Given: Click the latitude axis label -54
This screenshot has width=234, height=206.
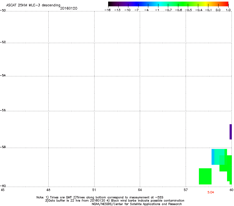Looking at the screenshot, I should coord(3,75).
